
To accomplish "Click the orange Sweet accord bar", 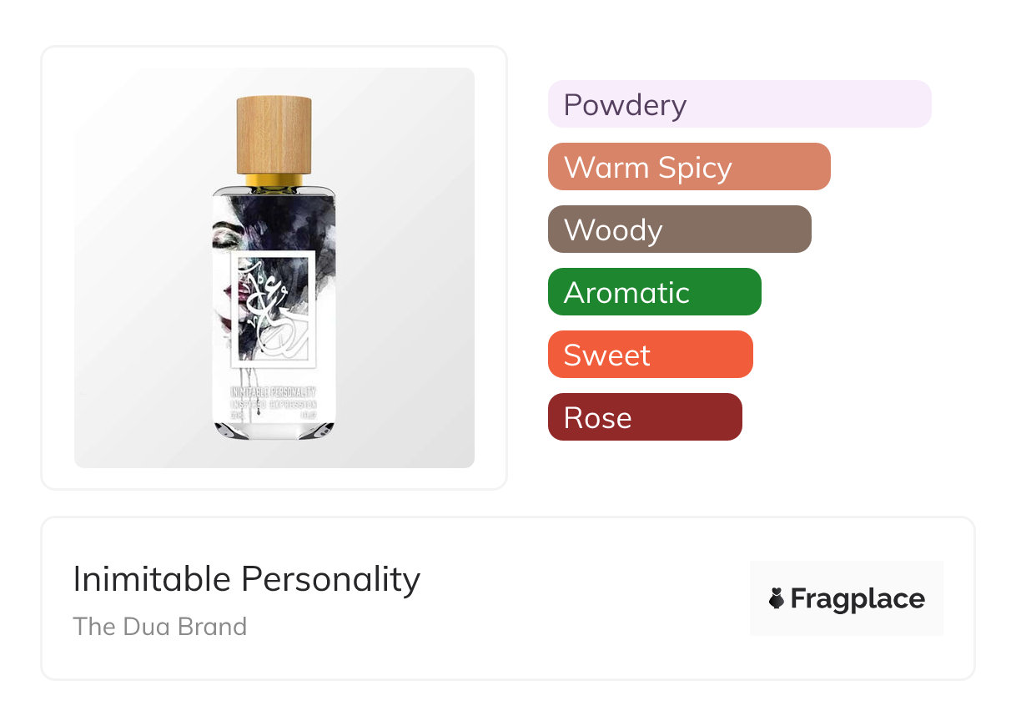I will pyautogui.click(x=650, y=355).
